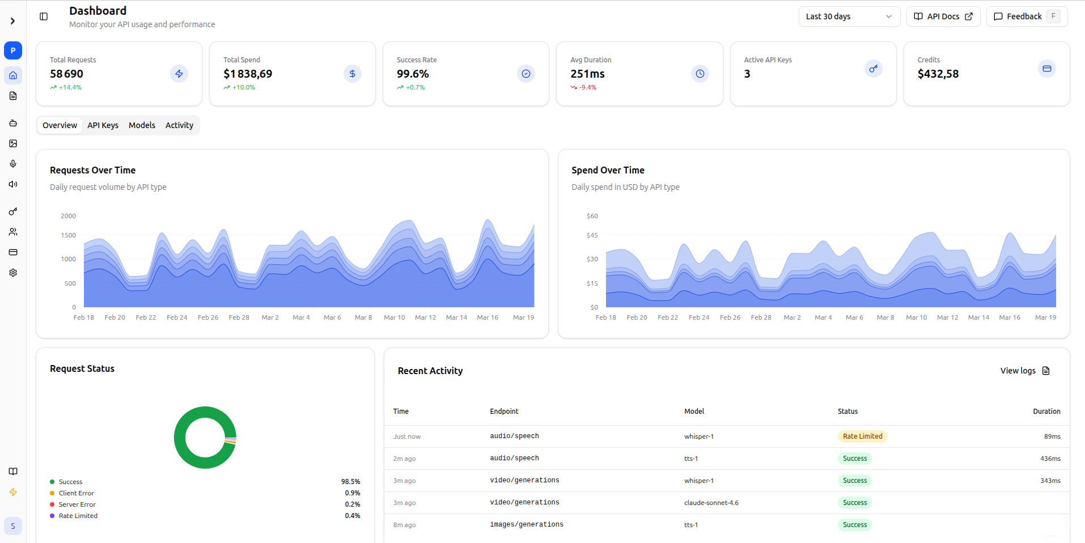Click the green Success segment of the donut chart
This screenshot has height=543, width=1085.
(205, 407)
